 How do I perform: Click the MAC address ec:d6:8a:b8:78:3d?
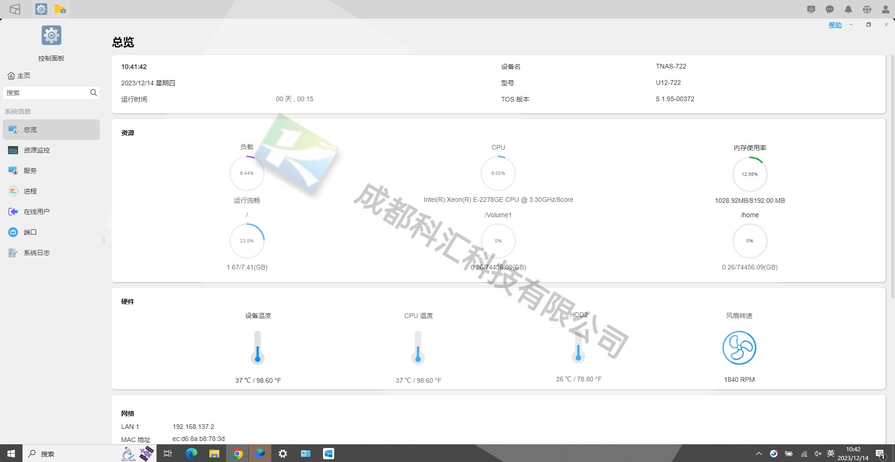pos(199,439)
